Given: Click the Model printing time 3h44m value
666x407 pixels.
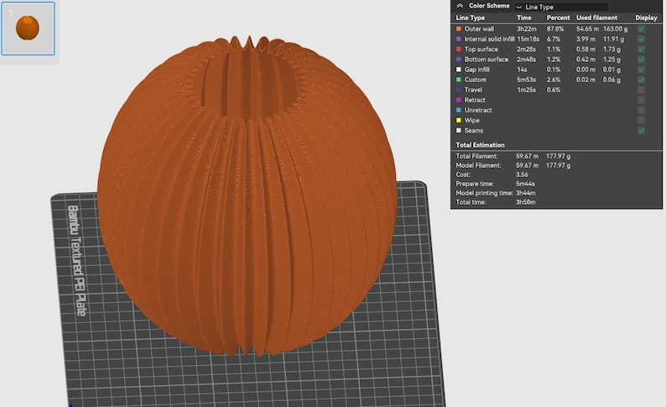Looking at the screenshot, I should pyautogui.click(x=525, y=193).
